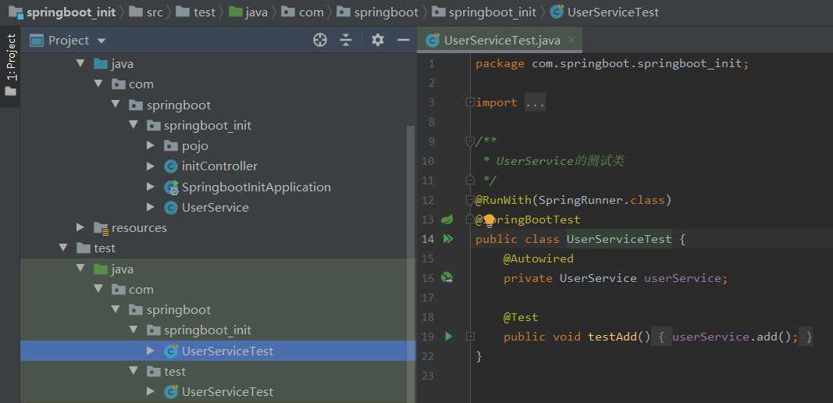Click the java breadcrumb in navigation bar
The width and height of the screenshot is (833, 403).
256,12
